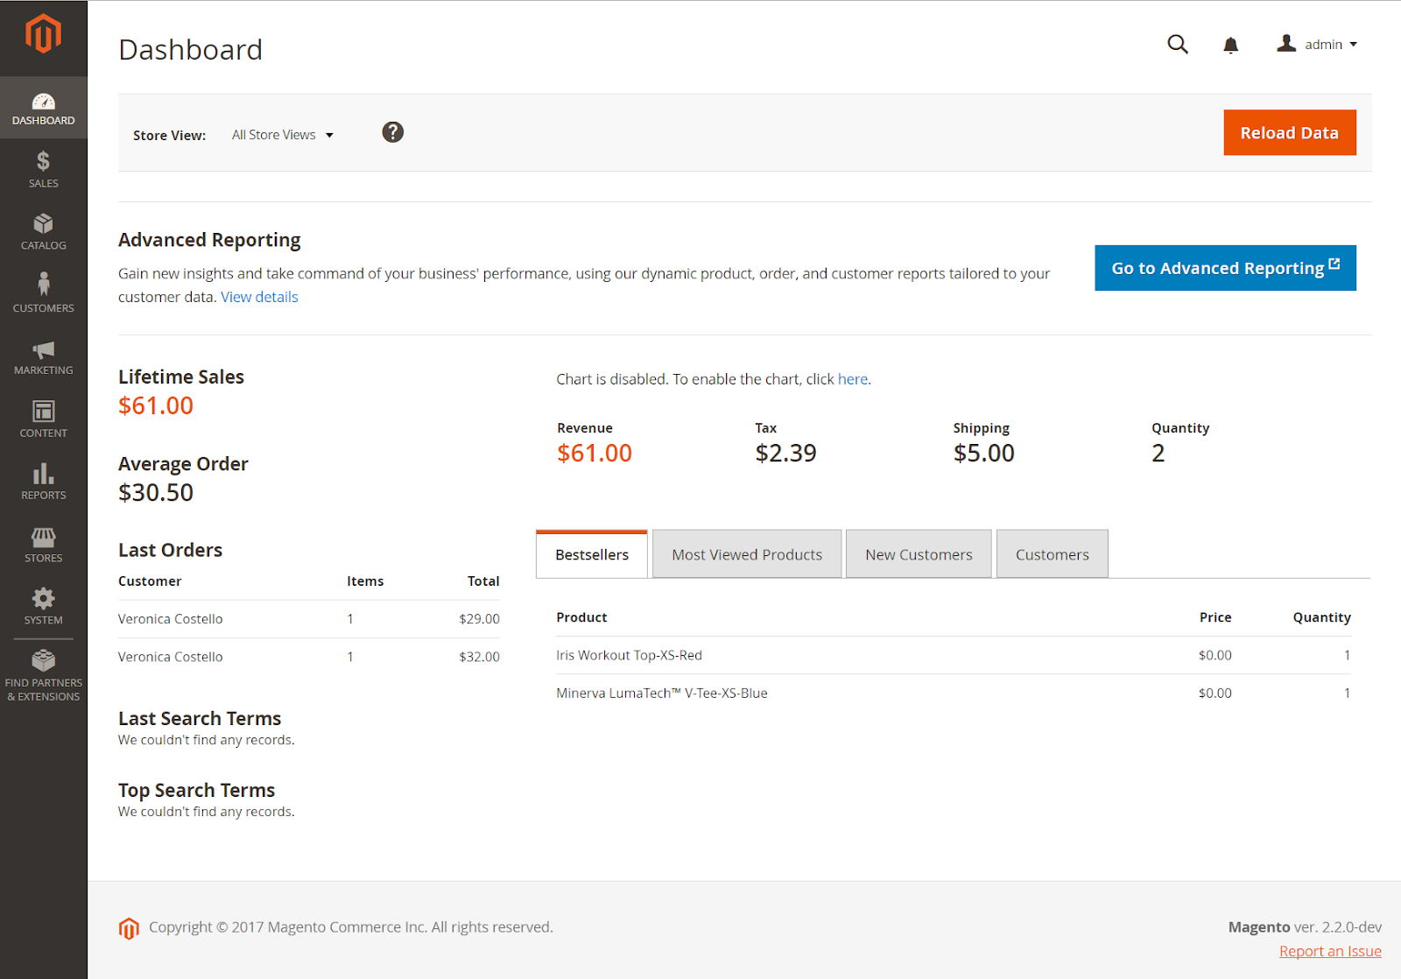Viewport: 1401px width, 979px height.
Task: Open the Report an Issue link
Action: (x=1330, y=950)
